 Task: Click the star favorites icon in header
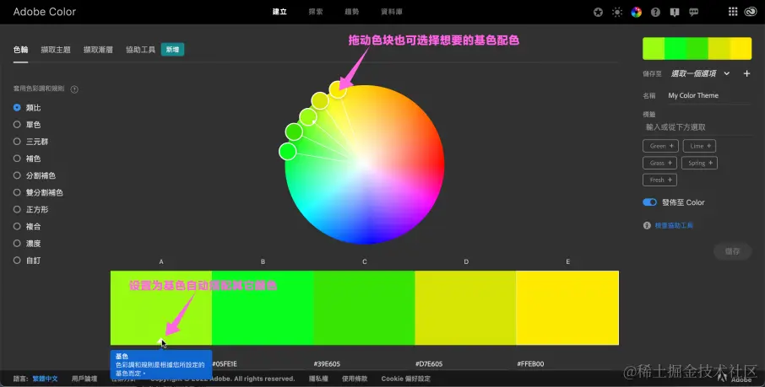[598, 12]
